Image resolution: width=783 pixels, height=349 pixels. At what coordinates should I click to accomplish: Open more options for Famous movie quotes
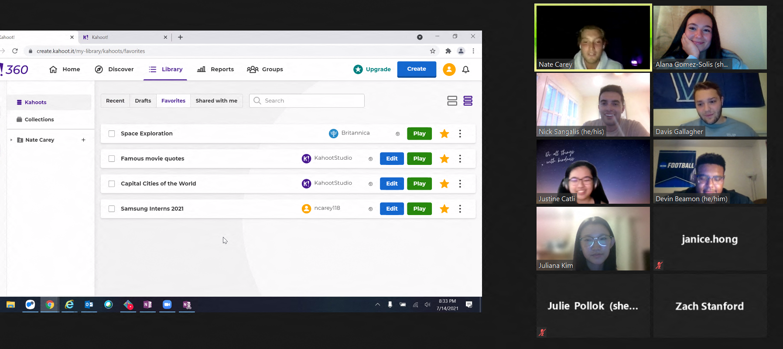pos(460,159)
